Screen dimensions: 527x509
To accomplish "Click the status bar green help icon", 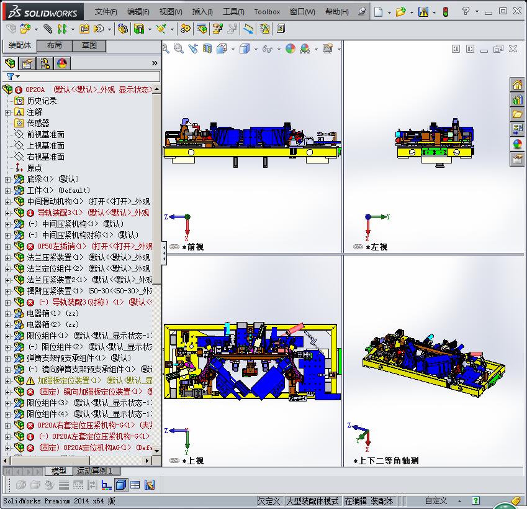I will click(x=475, y=500).
